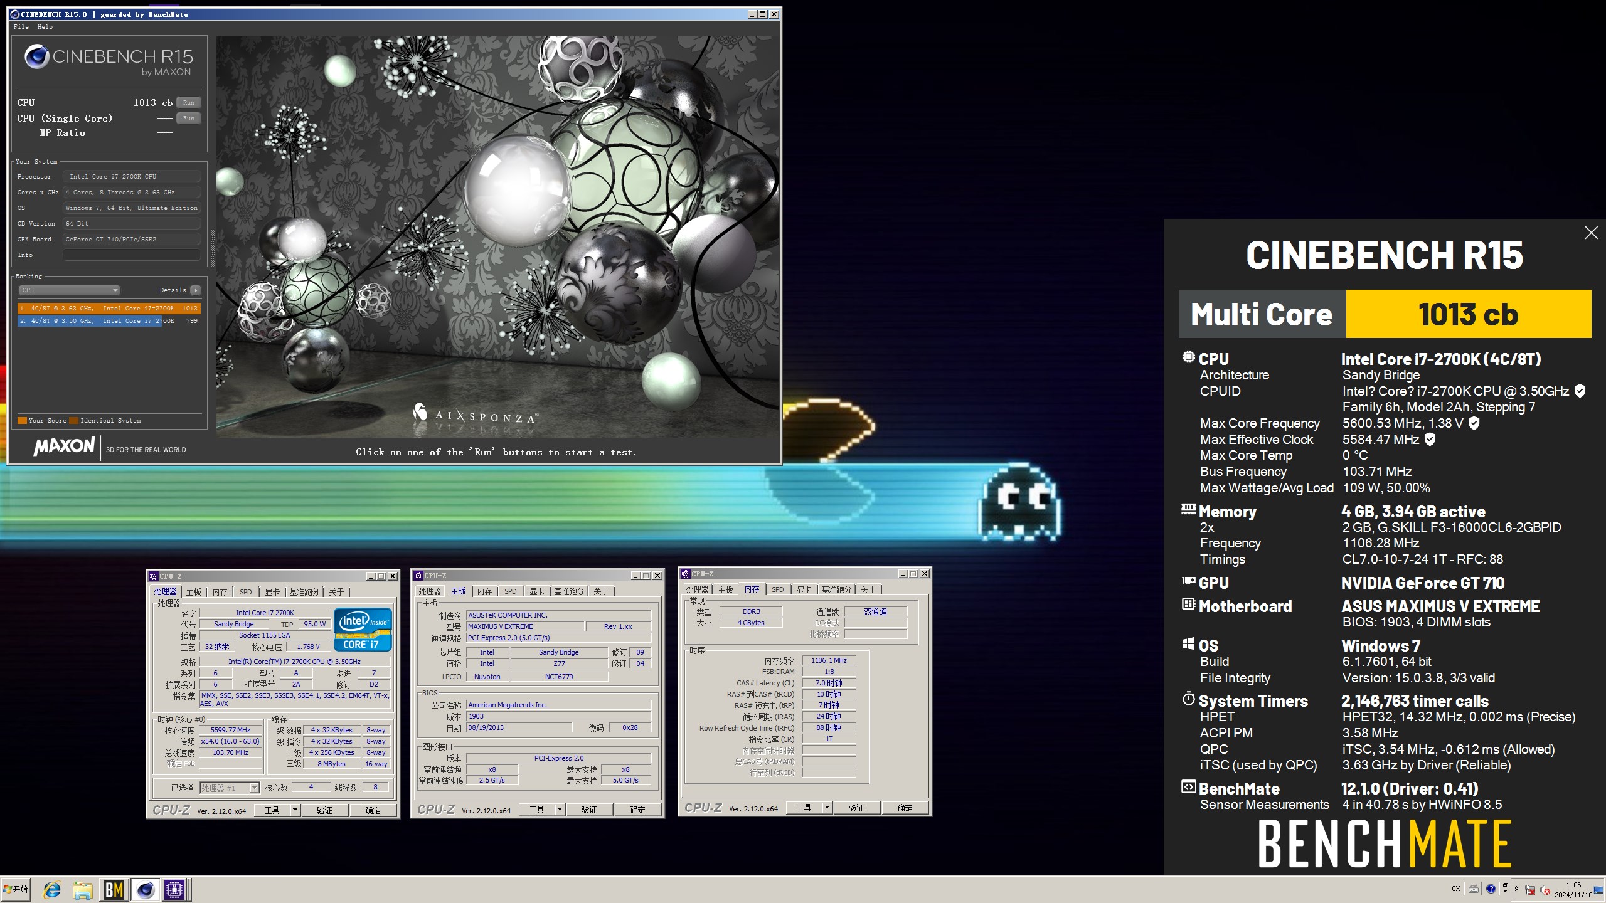Image resolution: width=1606 pixels, height=903 pixels.
Task: Open the Ranking CPU dropdown
Action: (69, 290)
